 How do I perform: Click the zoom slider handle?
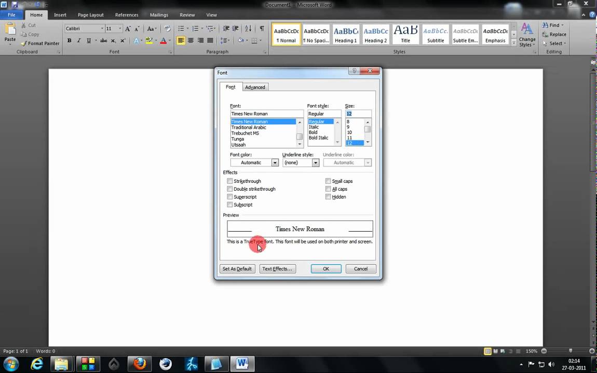pos(570,351)
